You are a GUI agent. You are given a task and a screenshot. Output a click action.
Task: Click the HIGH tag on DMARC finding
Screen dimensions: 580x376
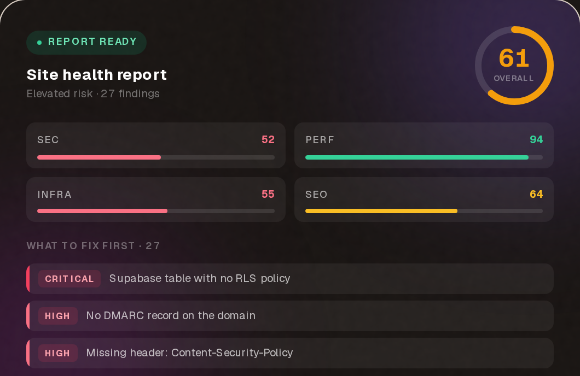pyautogui.click(x=57, y=316)
